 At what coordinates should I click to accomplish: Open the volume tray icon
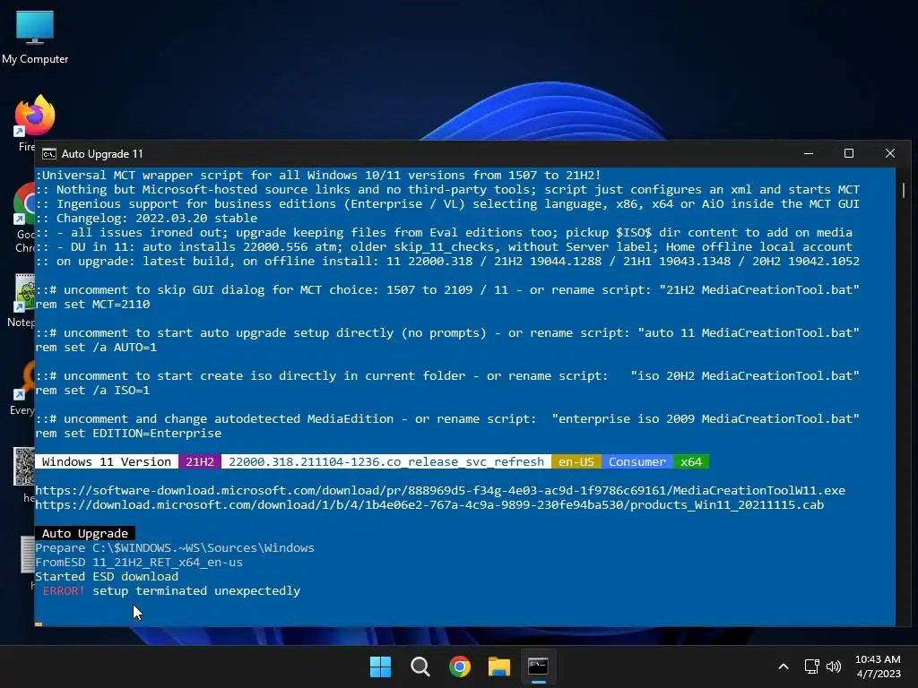(834, 666)
